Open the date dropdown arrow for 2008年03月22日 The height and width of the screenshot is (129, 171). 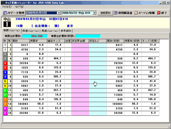(x=59, y=13)
